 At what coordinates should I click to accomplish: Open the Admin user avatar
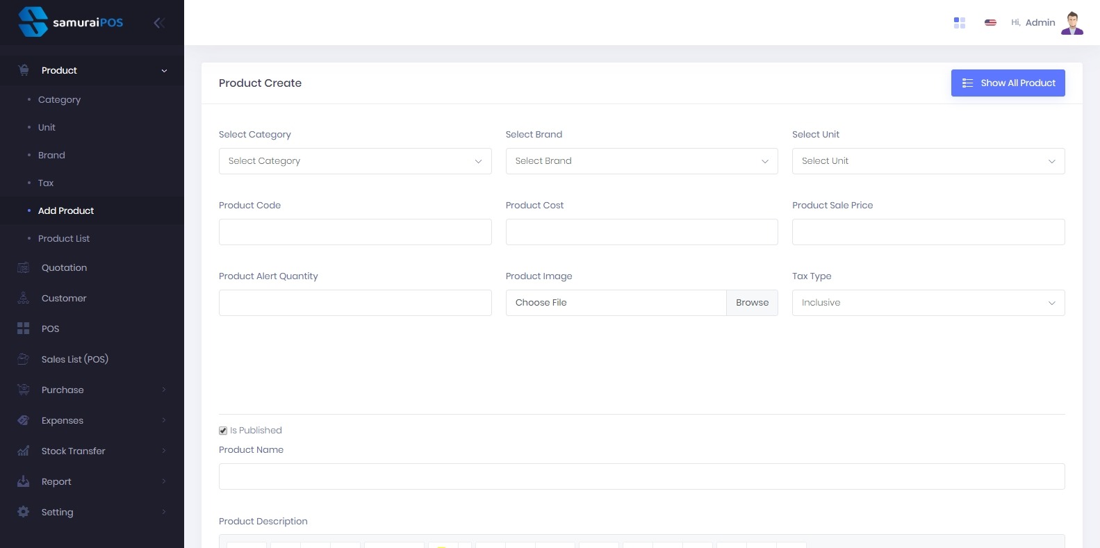(1072, 23)
